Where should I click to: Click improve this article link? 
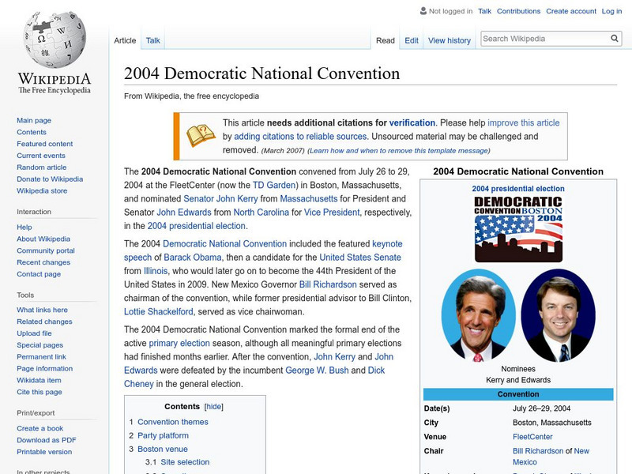(524, 122)
